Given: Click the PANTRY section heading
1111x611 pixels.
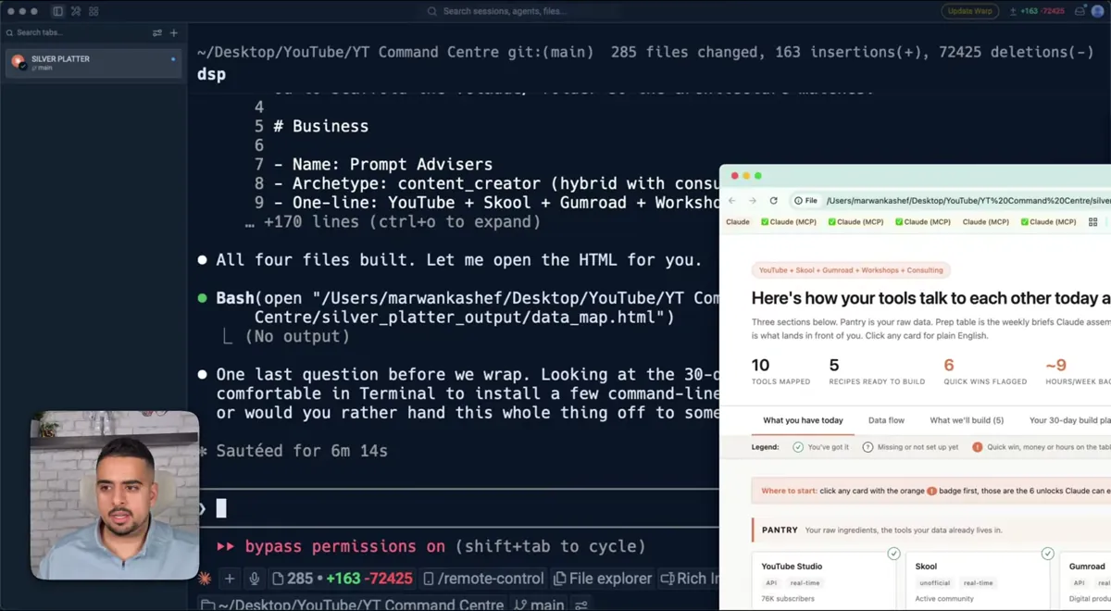Looking at the screenshot, I should pos(780,530).
